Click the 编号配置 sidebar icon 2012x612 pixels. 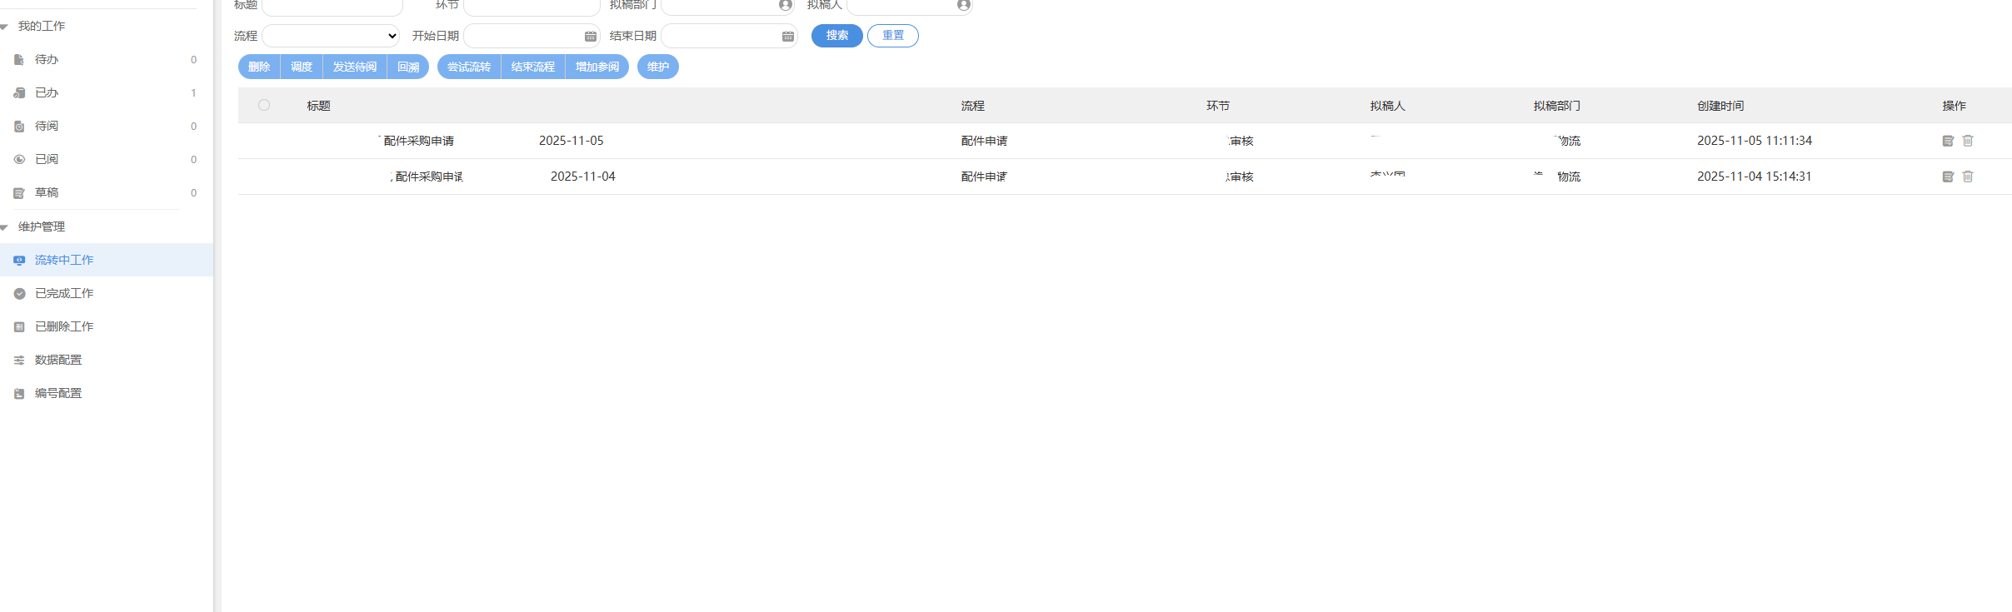click(19, 394)
